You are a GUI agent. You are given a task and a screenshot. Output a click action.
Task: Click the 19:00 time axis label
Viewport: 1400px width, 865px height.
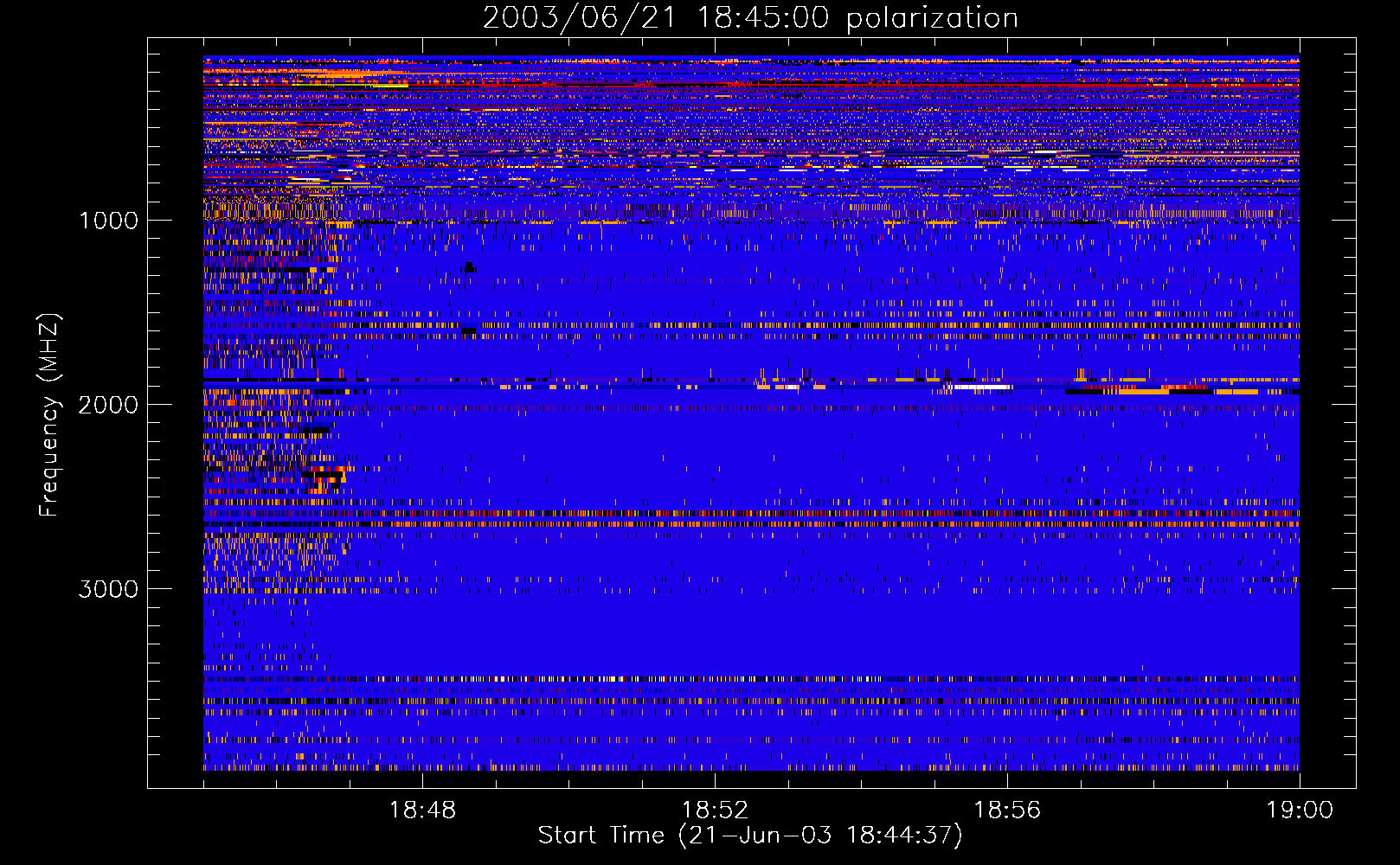[x=1300, y=811]
